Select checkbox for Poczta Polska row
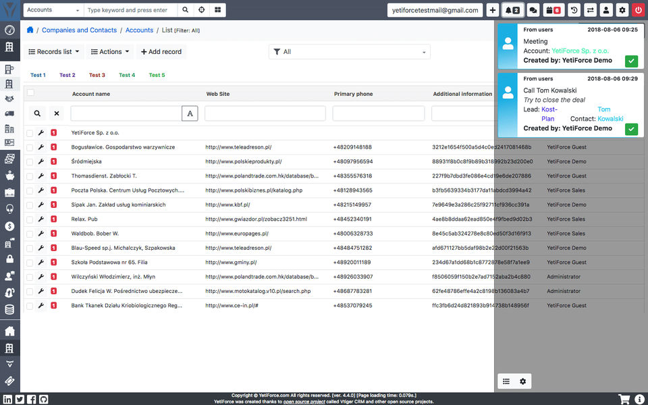The width and height of the screenshot is (648, 405). [30, 191]
